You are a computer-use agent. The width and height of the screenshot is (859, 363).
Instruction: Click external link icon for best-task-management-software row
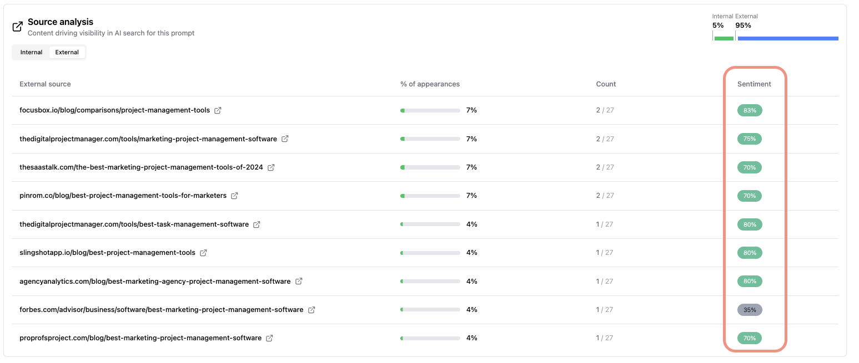point(257,224)
